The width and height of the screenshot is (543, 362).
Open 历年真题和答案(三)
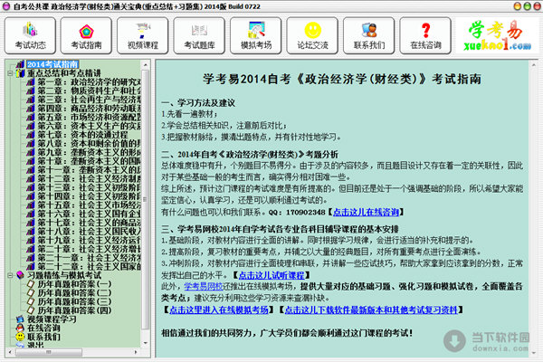[74, 301]
